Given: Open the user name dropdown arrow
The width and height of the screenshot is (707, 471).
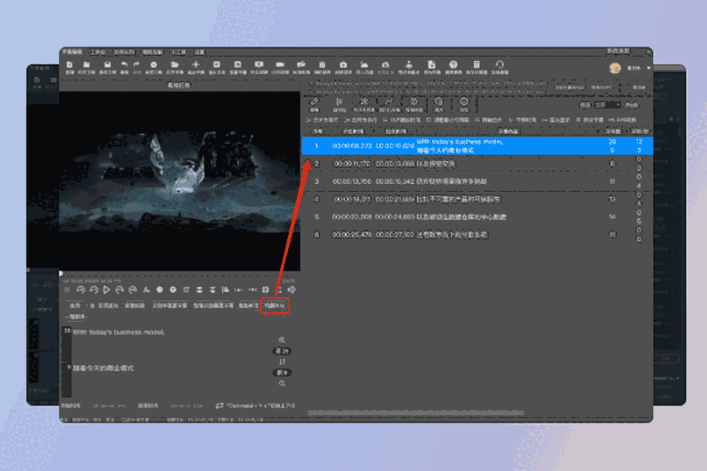Looking at the screenshot, I should [649, 68].
